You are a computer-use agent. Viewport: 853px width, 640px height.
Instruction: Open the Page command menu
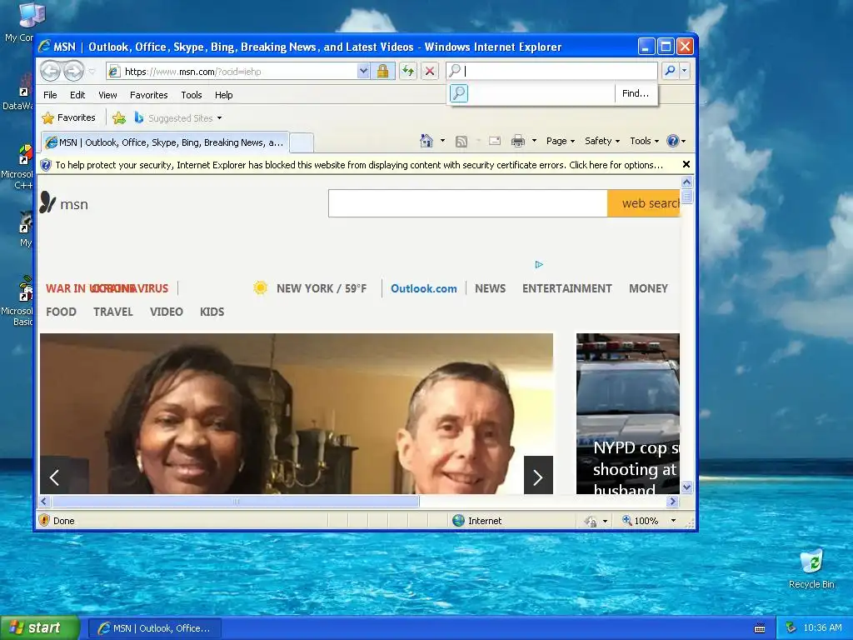[x=561, y=141]
